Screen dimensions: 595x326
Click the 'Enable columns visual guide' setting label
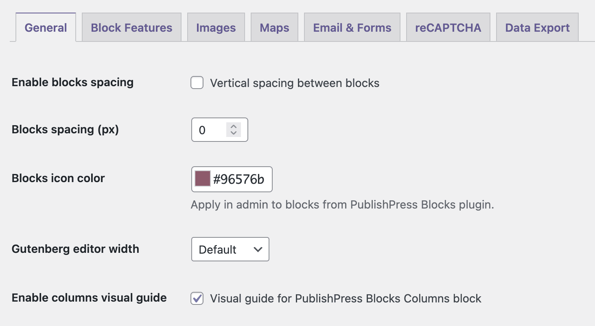click(89, 298)
